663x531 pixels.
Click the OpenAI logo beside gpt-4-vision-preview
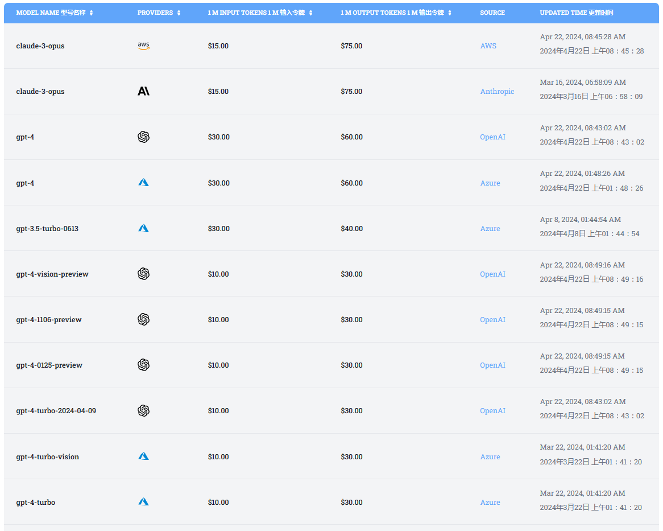pyautogui.click(x=143, y=274)
